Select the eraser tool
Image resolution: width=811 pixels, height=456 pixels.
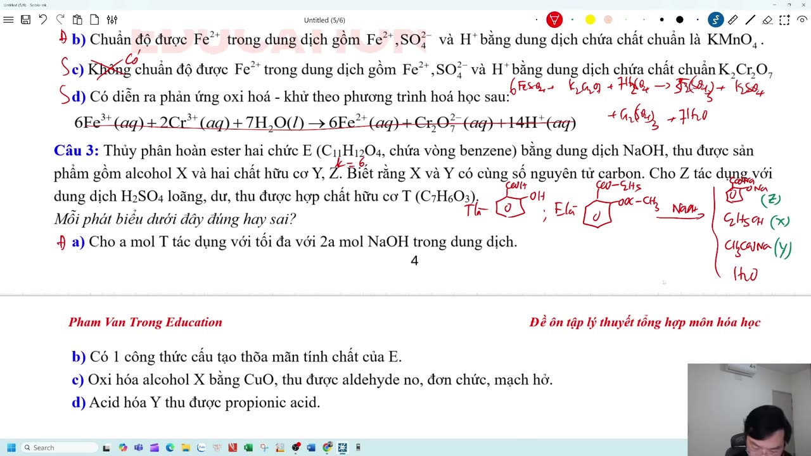pos(767,20)
